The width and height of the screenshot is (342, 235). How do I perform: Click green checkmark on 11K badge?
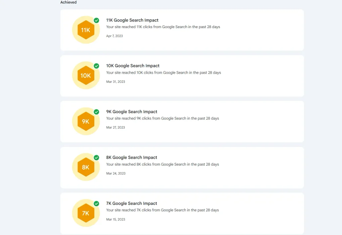pyautogui.click(x=97, y=20)
